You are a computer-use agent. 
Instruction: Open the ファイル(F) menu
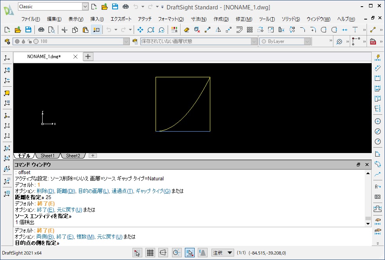(x=31, y=19)
